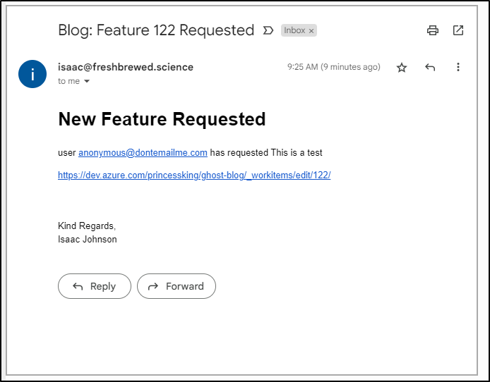This screenshot has width=490, height=382.
Task: Click the 9:25 AM timestamp
Action: [x=334, y=67]
